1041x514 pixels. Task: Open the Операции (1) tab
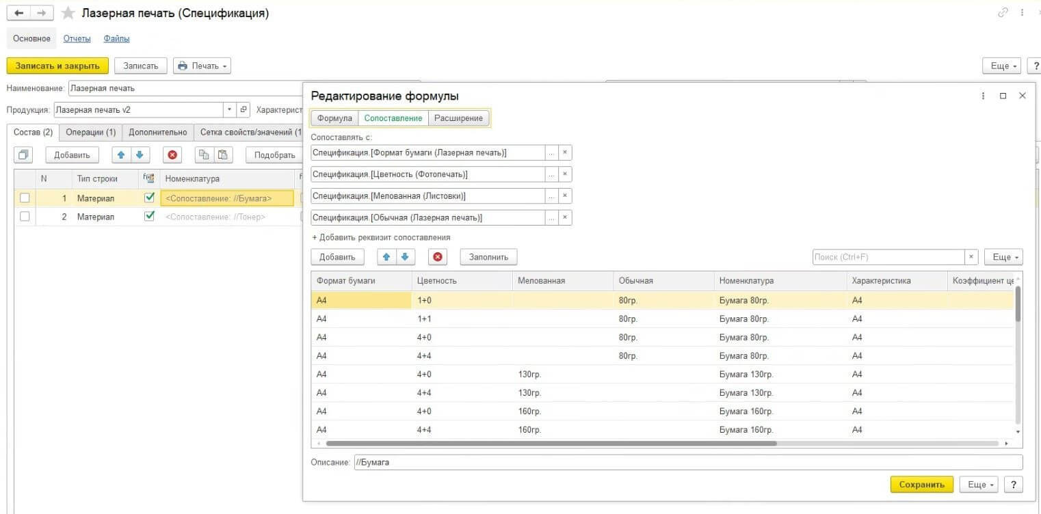click(91, 132)
